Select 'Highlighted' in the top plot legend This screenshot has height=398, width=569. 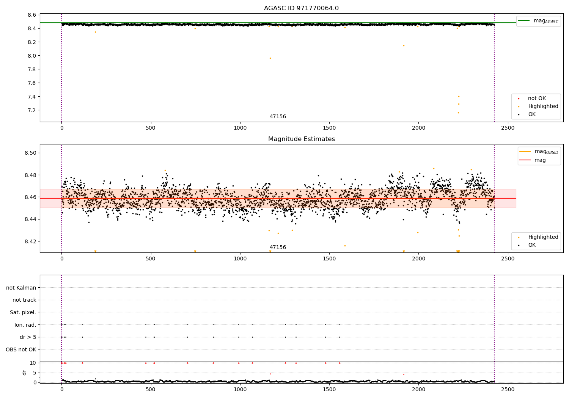coord(543,107)
